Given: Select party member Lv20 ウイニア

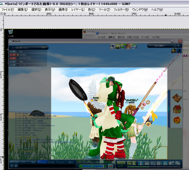Looking at the screenshot, I should coord(28,65).
